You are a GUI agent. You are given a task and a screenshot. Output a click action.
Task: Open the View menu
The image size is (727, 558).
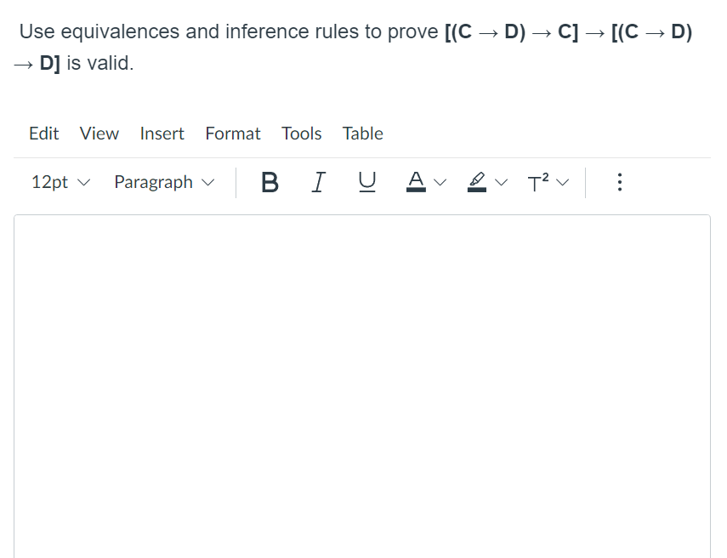(x=99, y=134)
